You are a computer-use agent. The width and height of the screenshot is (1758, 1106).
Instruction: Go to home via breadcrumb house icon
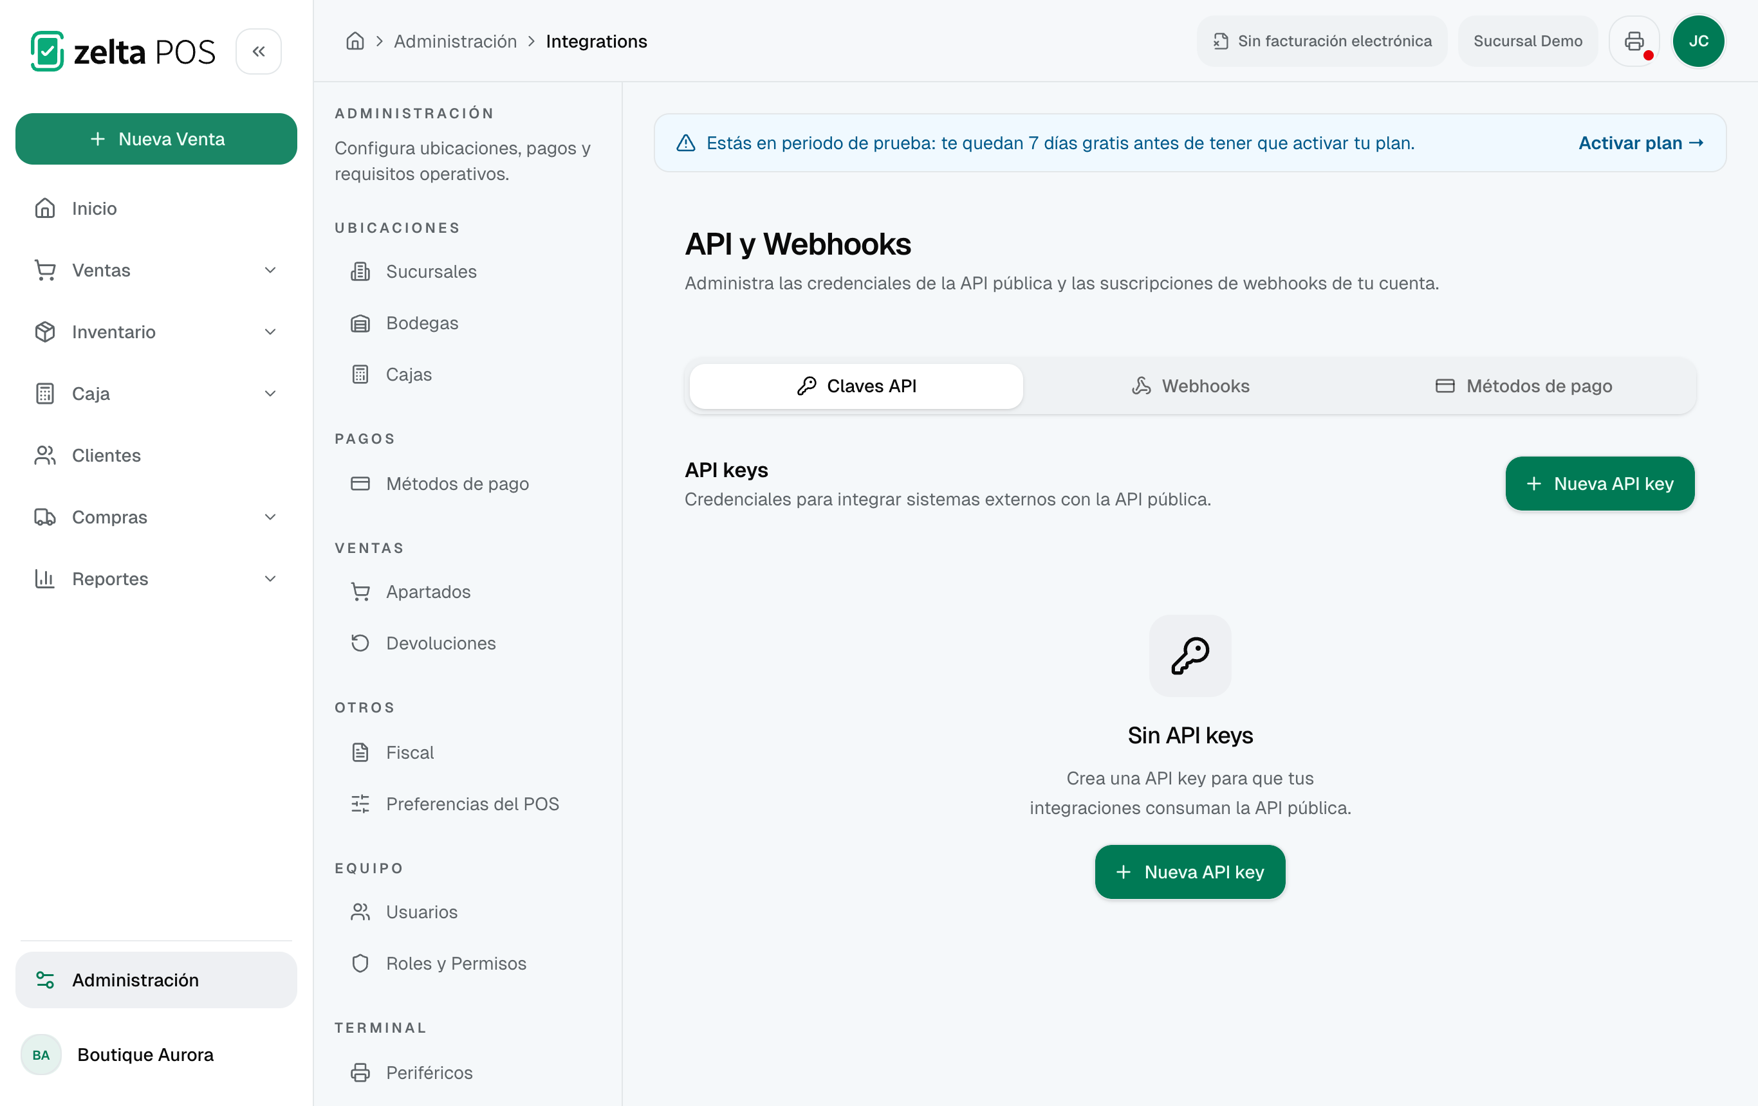[355, 41]
